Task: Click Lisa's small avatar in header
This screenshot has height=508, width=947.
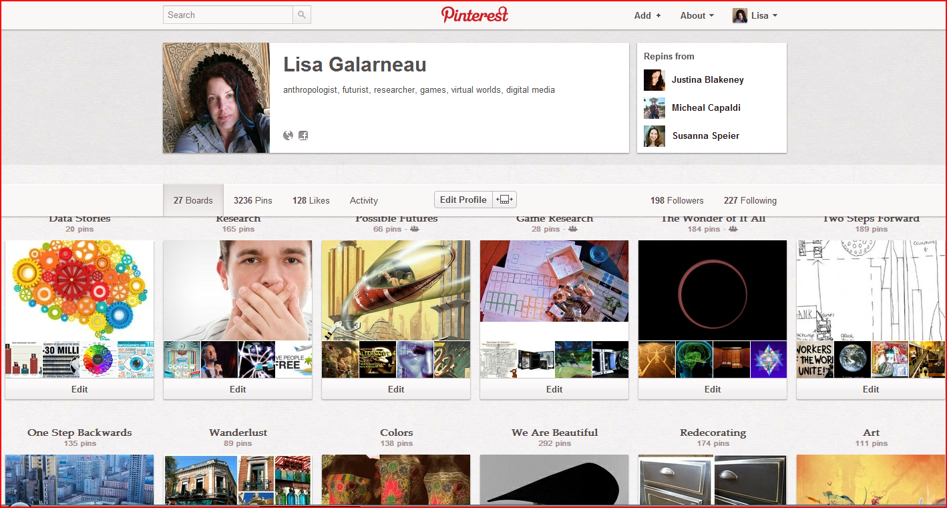Action: point(740,15)
